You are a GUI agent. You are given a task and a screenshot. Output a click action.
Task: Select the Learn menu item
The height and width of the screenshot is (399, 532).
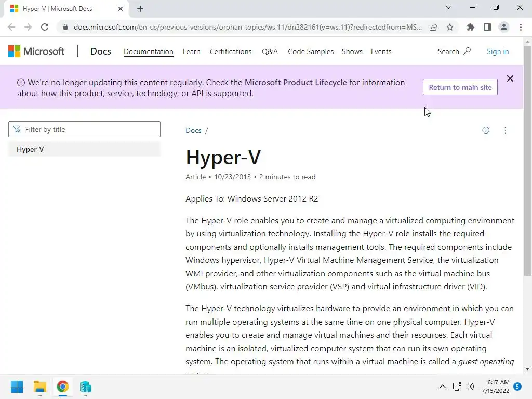click(x=191, y=51)
